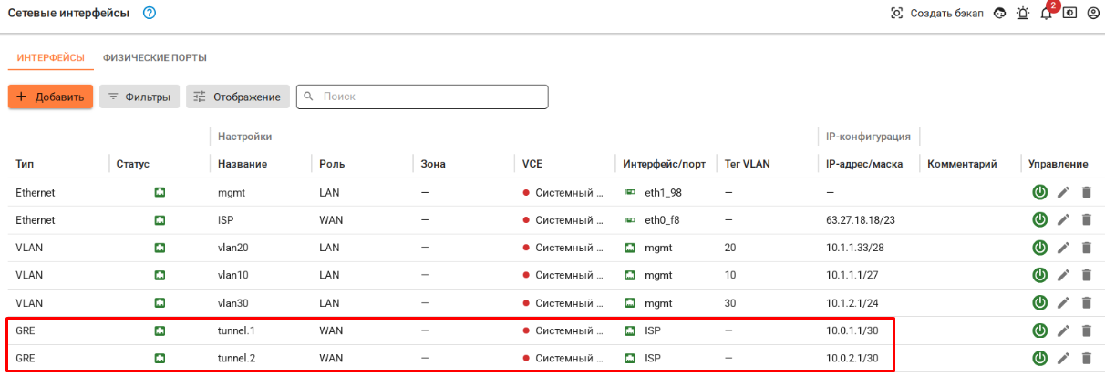Delete the ISP Ethernet interface

click(1086, 219)
